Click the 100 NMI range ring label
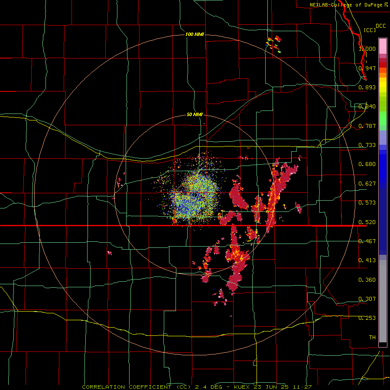Screen dimensions: 390x390 pyautogui.click(x=195, y=34)
